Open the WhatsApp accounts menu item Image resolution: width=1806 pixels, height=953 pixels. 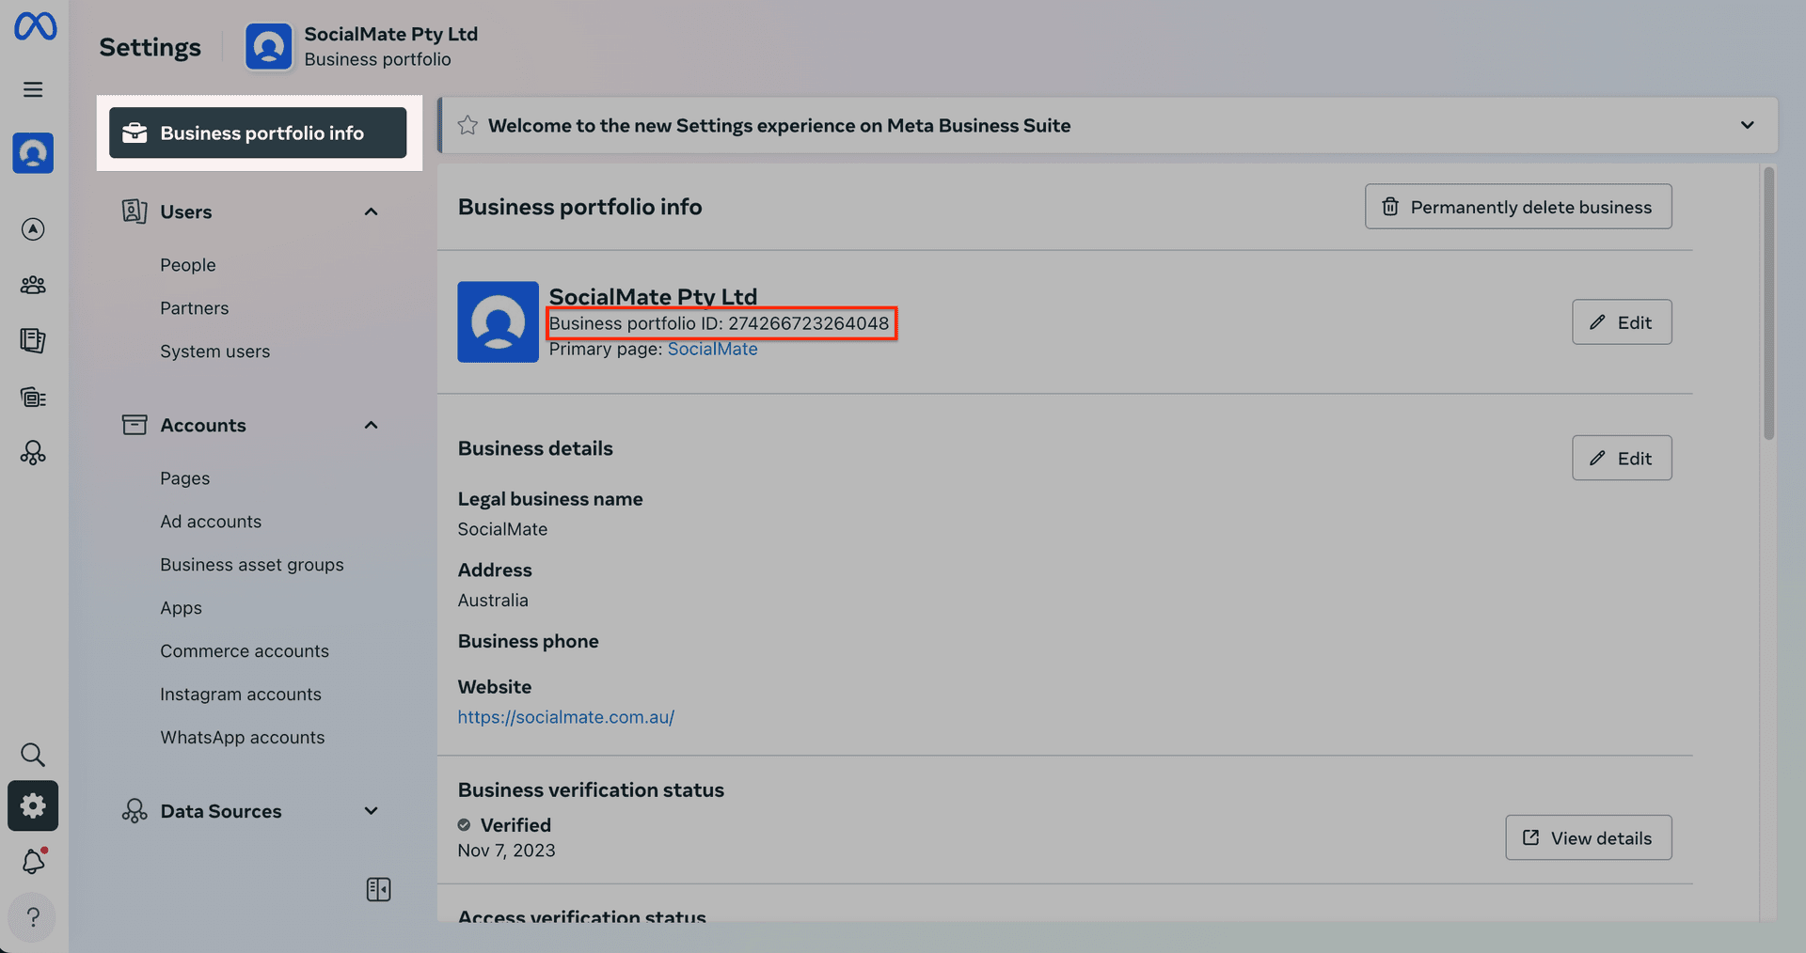click(x=242, y=737)
